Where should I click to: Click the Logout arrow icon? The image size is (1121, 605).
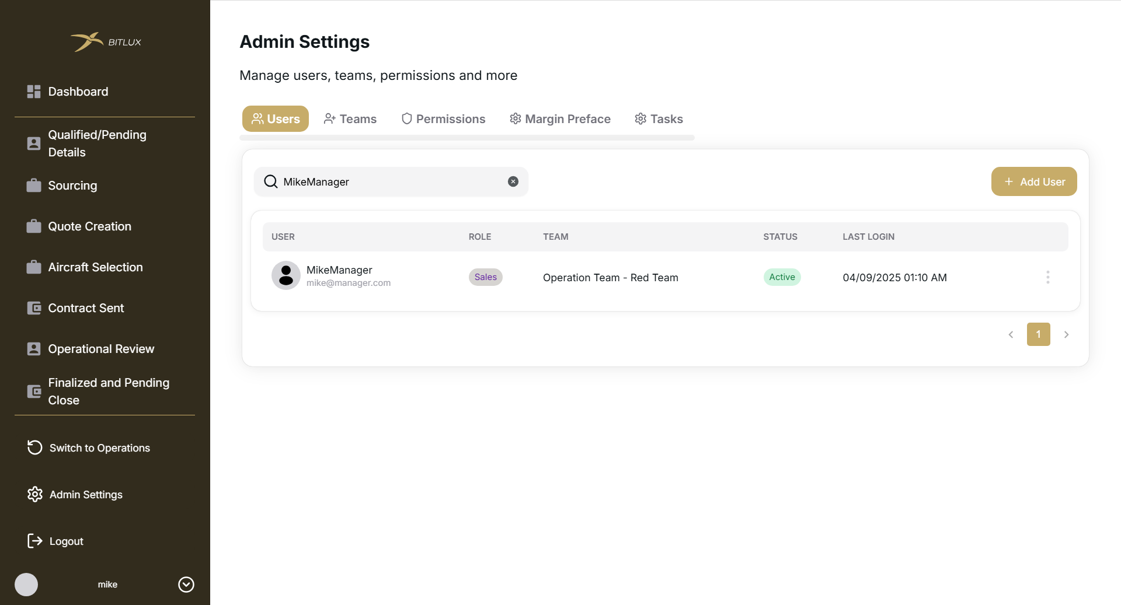(35, 541)
